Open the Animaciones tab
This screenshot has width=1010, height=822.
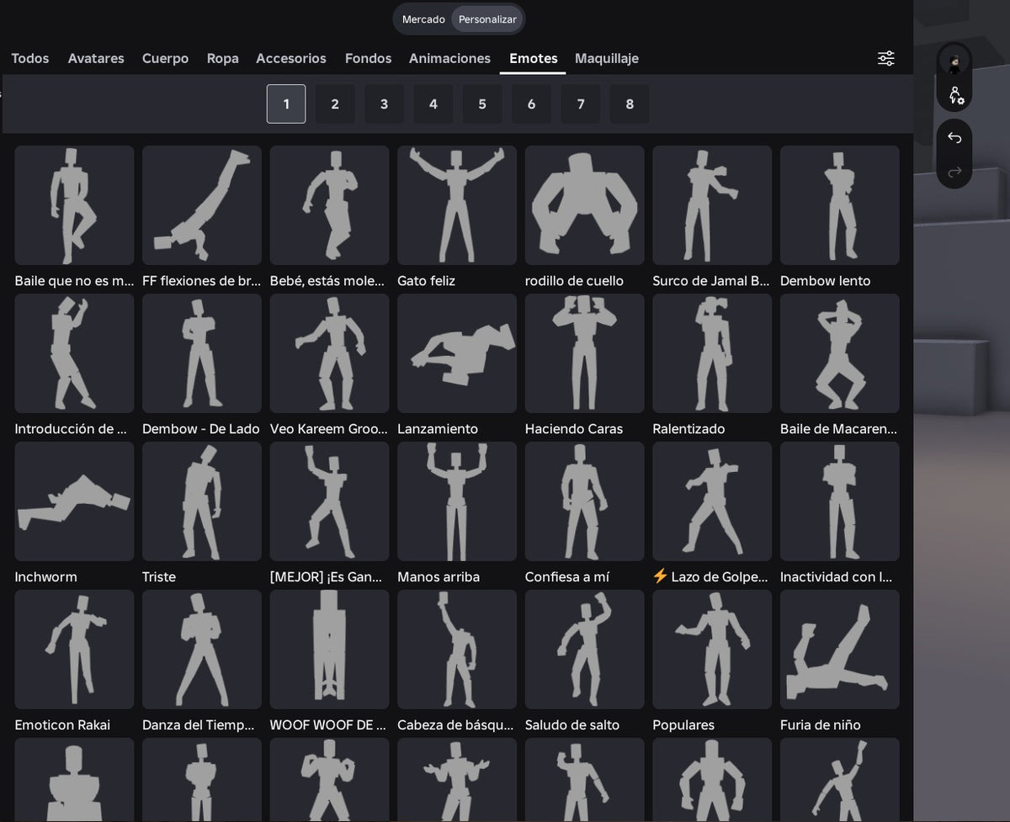[449, 58]
